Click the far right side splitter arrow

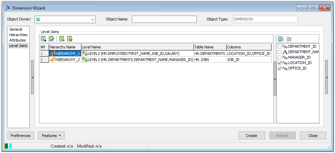[326, 77]
